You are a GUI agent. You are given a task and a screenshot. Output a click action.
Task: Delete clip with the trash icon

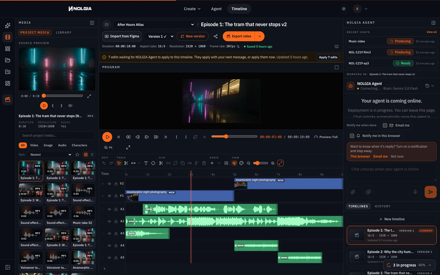pyautogui.click(x=204, y=163)
